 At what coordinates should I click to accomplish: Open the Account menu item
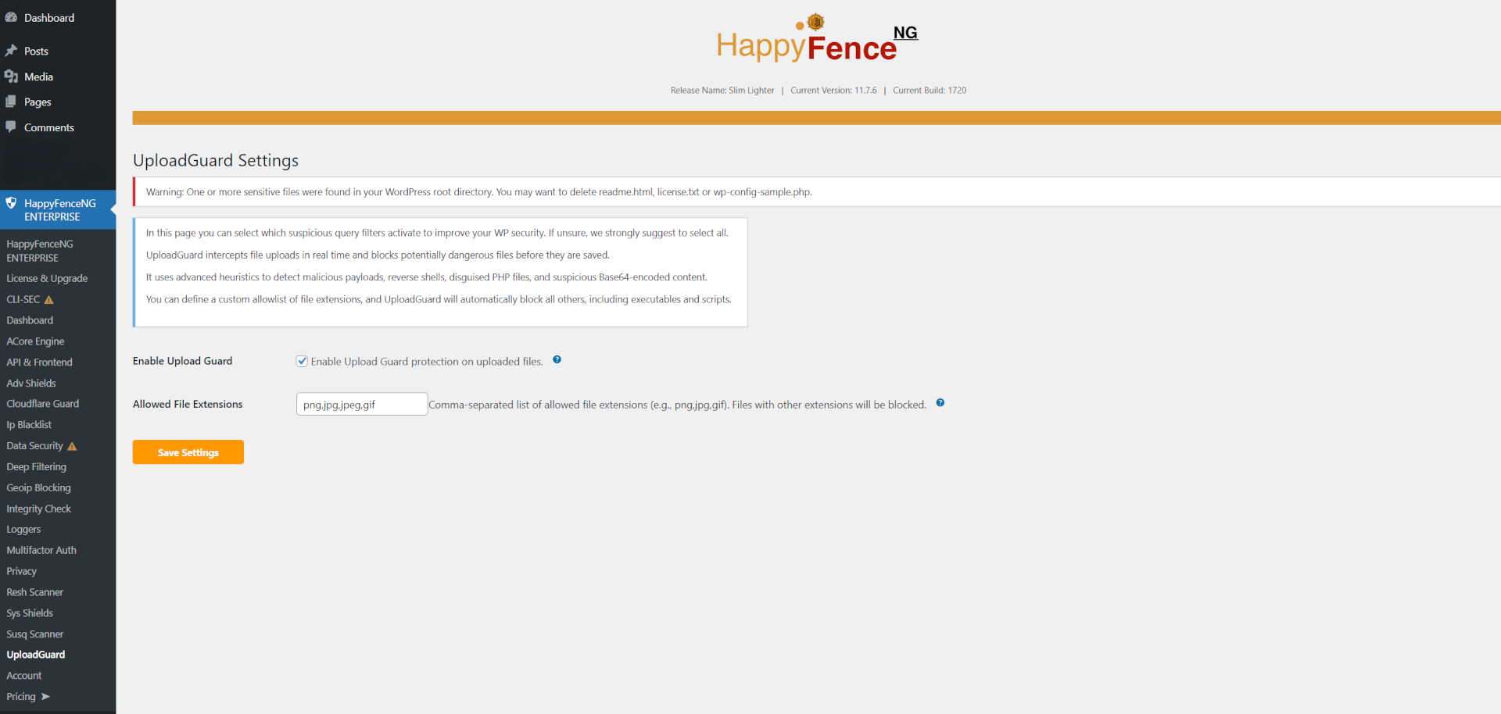coord(23,676)
